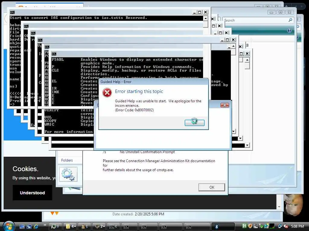Click the last command prompt taskbar button
309x231 pixels.
click(197, 226)
